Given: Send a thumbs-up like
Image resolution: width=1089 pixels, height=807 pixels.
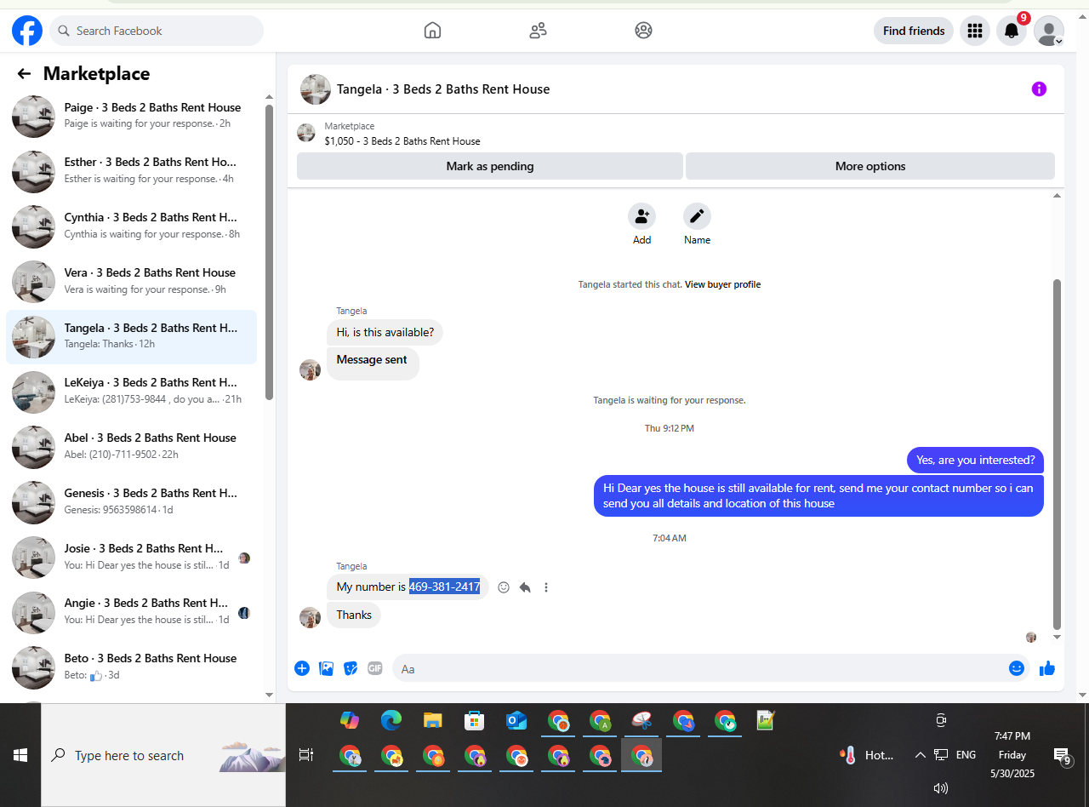Looking at the screenshot, I should (x=1047, y=668).
